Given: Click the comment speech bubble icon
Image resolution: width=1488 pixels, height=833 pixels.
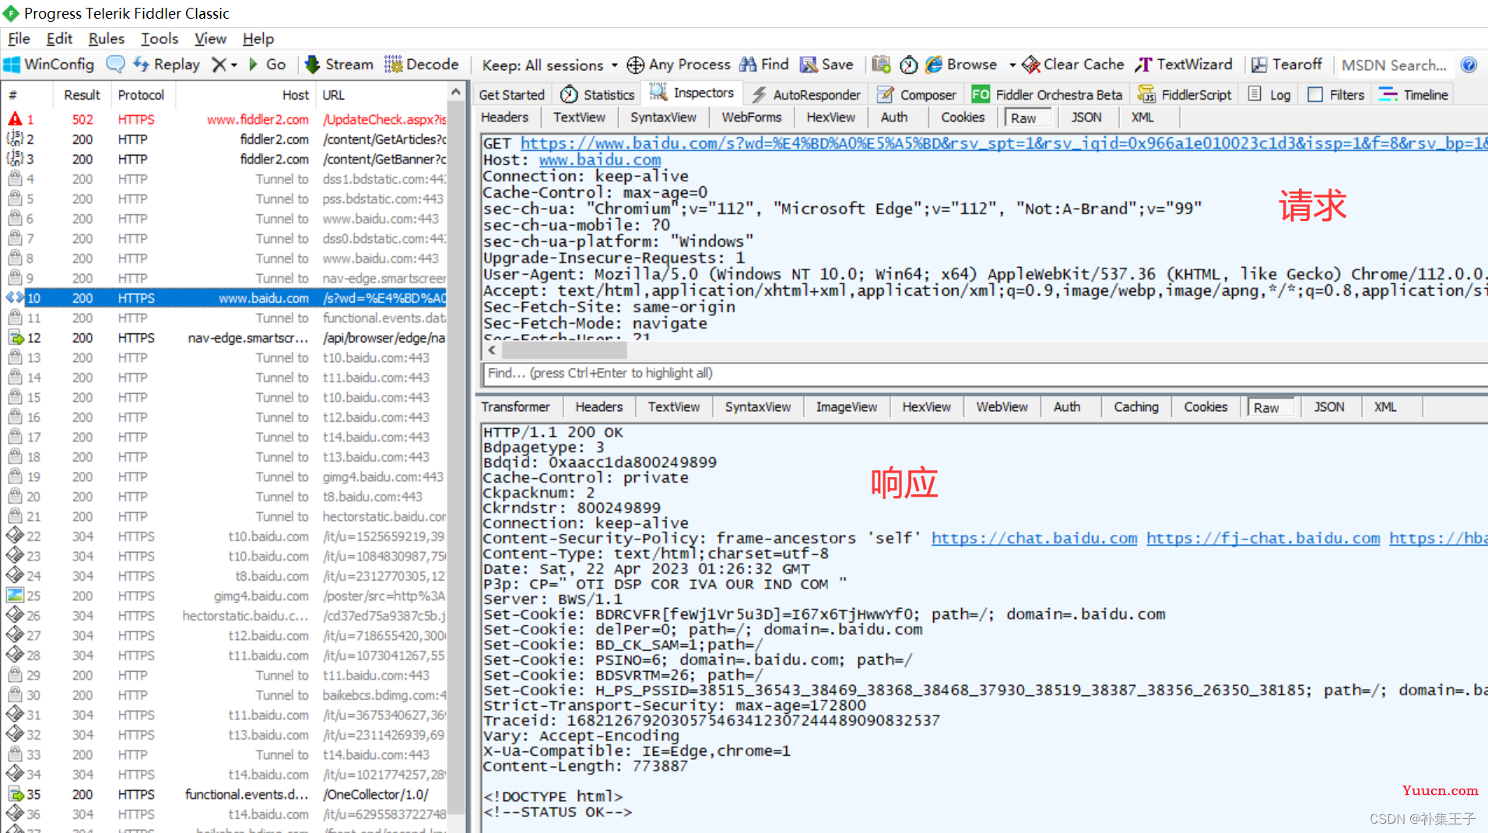Looking at the screenshot, I should (115, 65).
